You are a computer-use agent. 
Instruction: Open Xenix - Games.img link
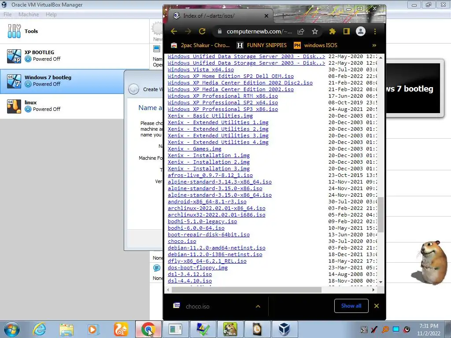tap(194, 149)
